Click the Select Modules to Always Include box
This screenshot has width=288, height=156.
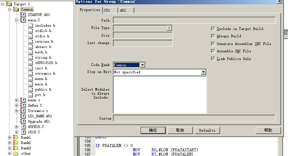(x=160, y=95)
